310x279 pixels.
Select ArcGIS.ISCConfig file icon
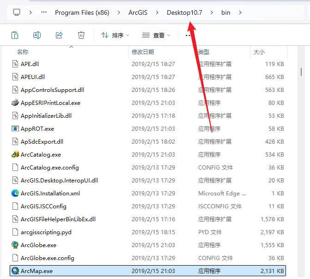click(15, 206)
